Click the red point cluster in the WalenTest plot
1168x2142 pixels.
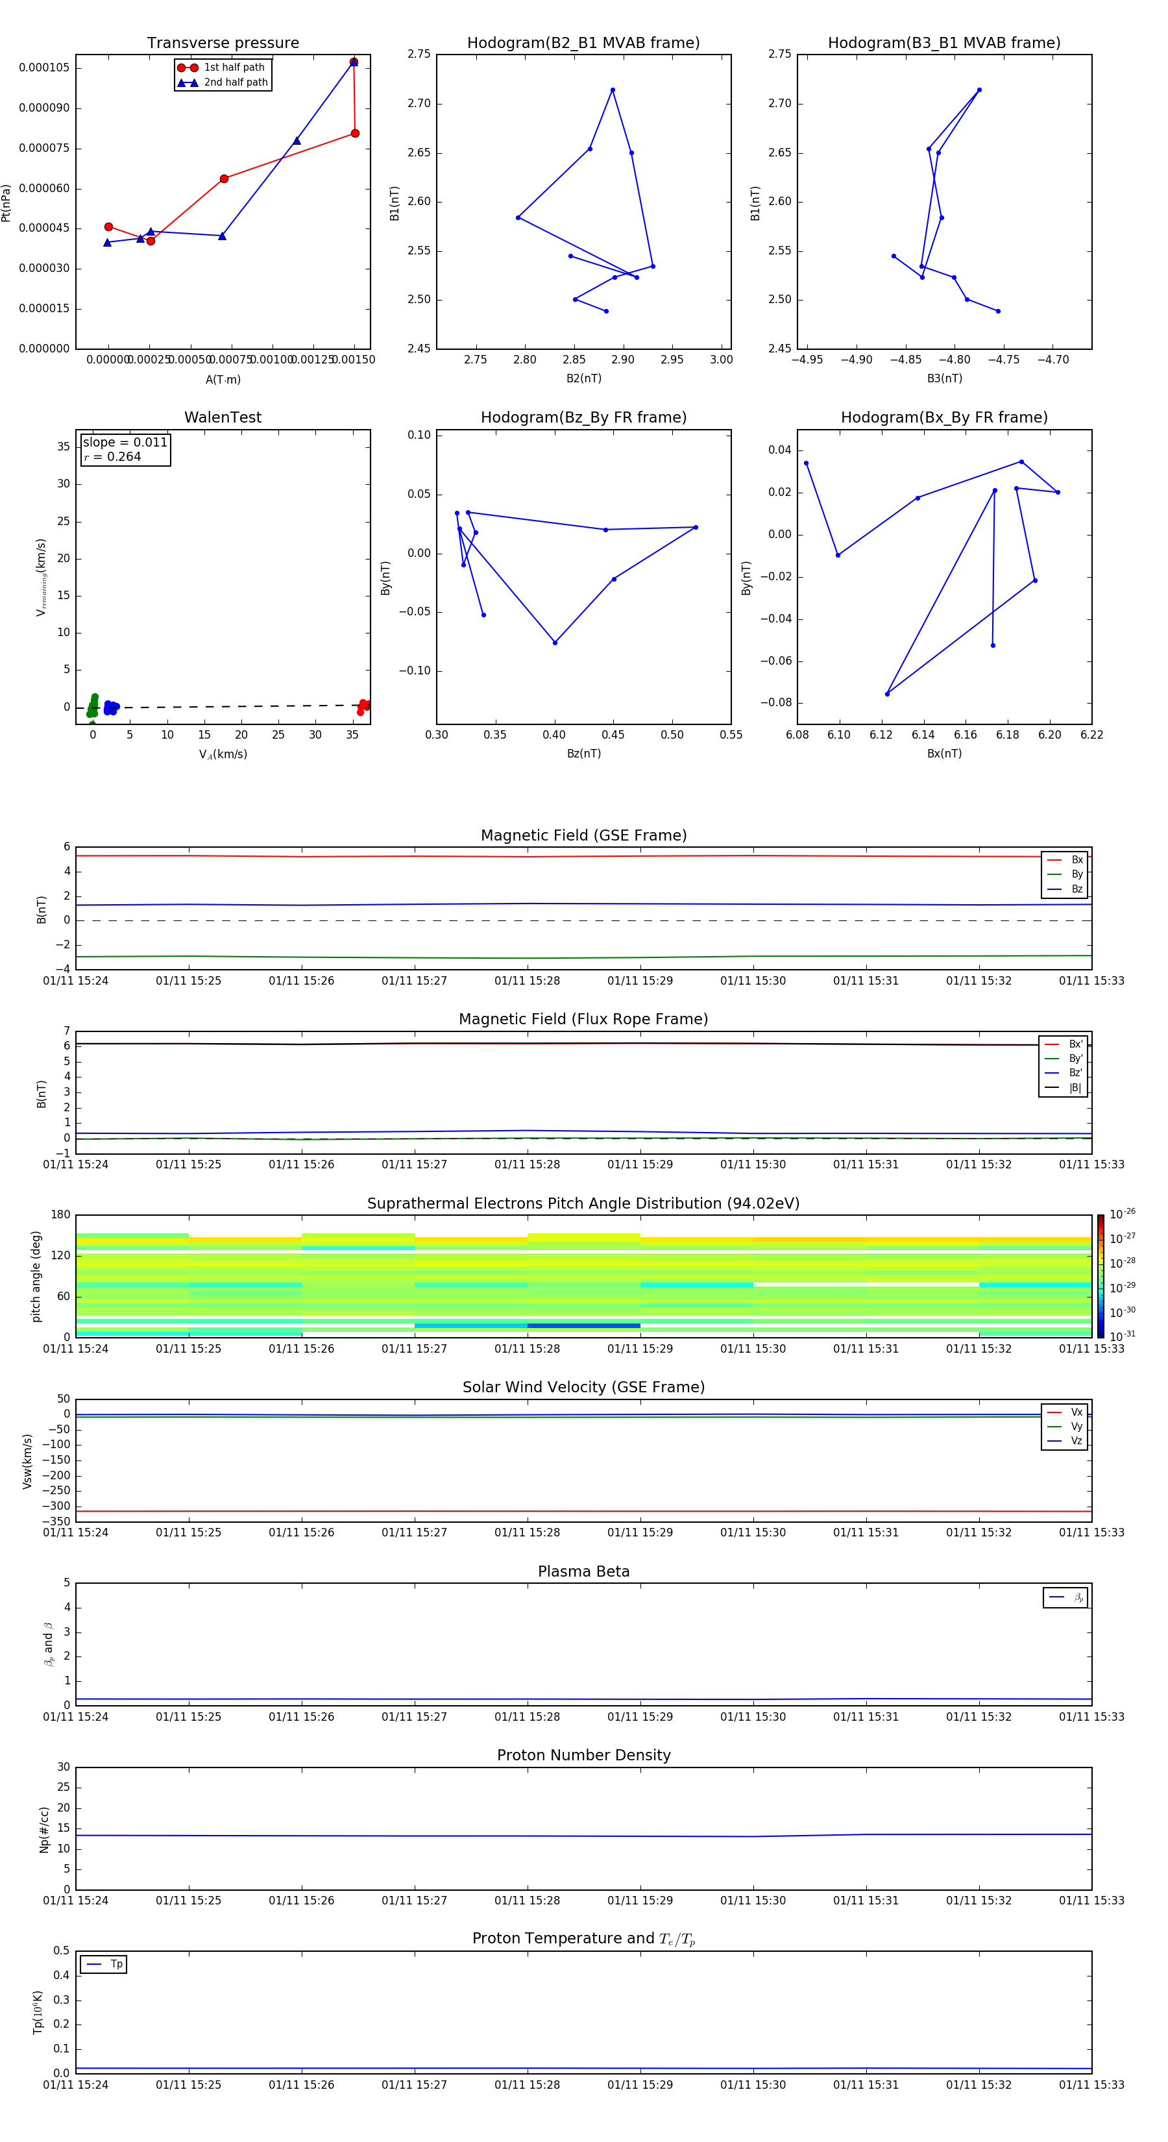pyautogui.click(x=363, y=706)
